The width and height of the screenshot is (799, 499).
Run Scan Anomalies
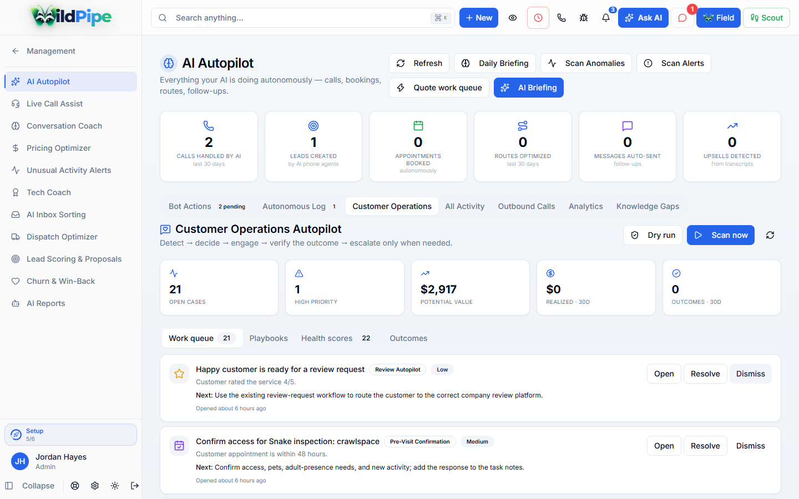[586, 63]
